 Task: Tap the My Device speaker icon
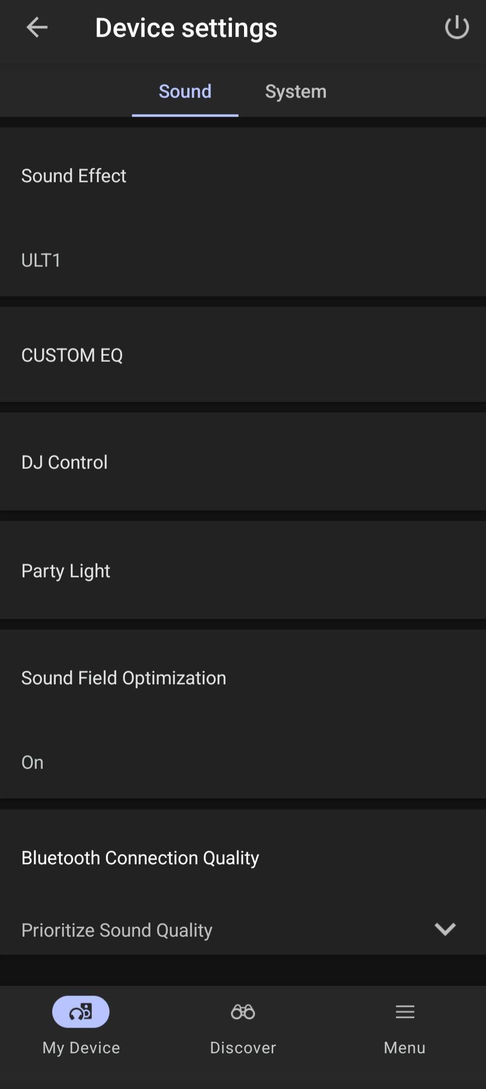pyautogui.click(x=81, y=1012)
